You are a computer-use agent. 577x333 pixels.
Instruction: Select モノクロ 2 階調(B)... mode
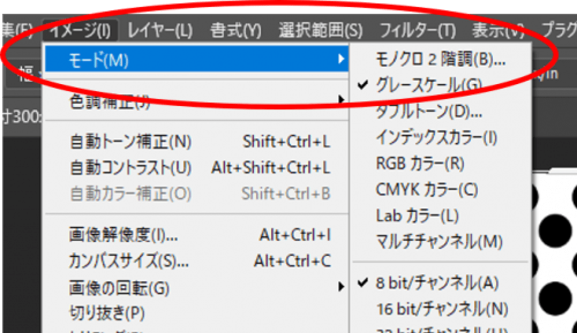tap(440, 59)
